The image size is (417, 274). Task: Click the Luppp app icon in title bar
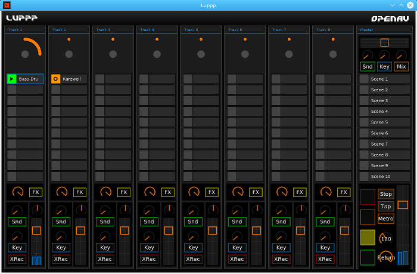coord(7,5)
